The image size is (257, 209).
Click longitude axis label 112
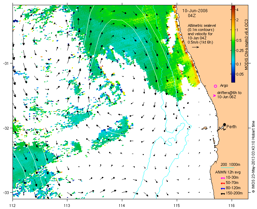(x=13, y=206)
